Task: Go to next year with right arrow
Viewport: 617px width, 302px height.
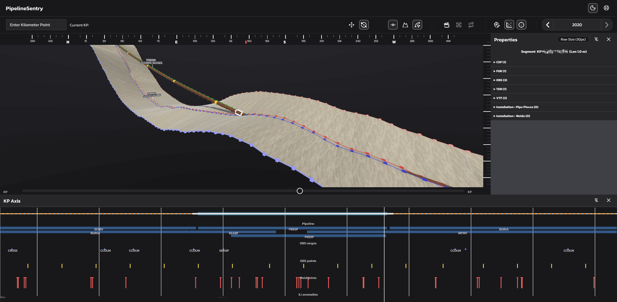Action: tap(607, 25)
